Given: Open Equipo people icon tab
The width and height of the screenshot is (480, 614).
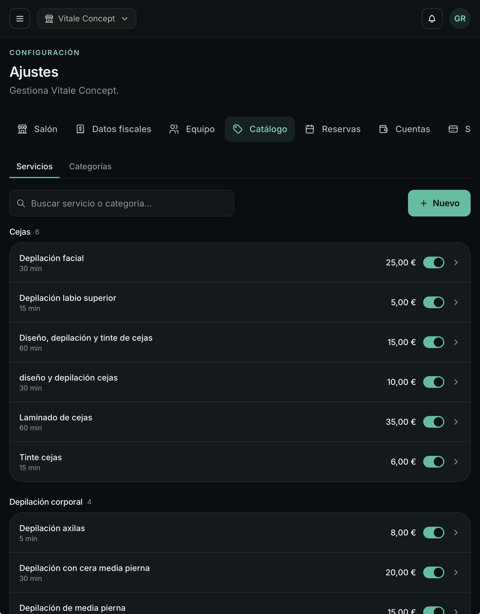Looking at the screenshot, I should coord(192,129).
